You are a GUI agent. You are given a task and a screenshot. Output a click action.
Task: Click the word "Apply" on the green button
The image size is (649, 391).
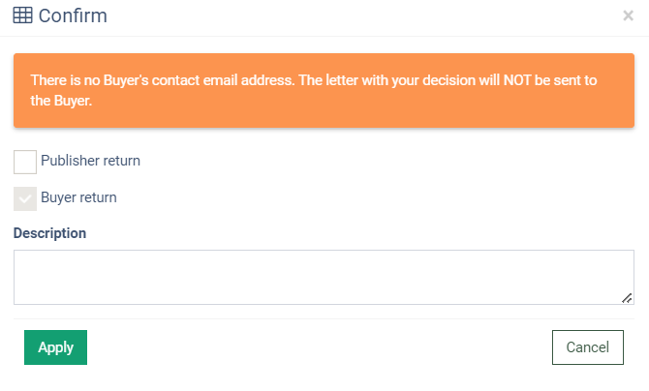point(55,347)
